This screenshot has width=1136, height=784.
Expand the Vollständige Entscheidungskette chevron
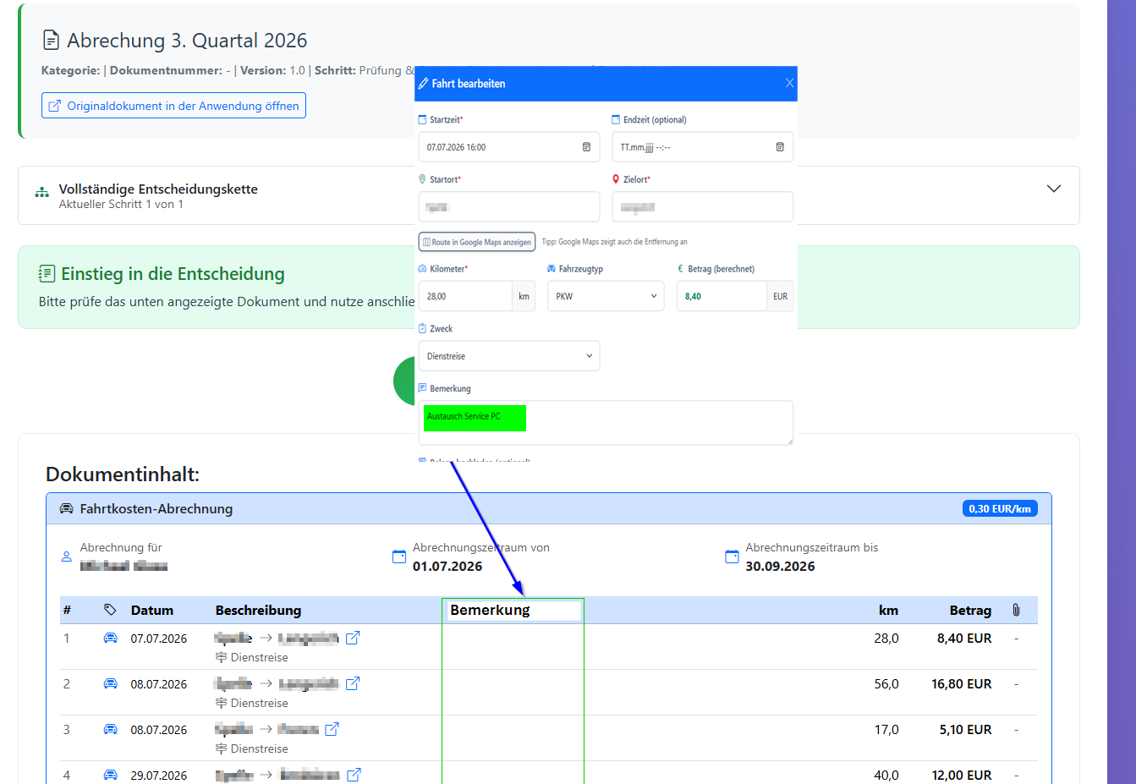[1054, 189]
